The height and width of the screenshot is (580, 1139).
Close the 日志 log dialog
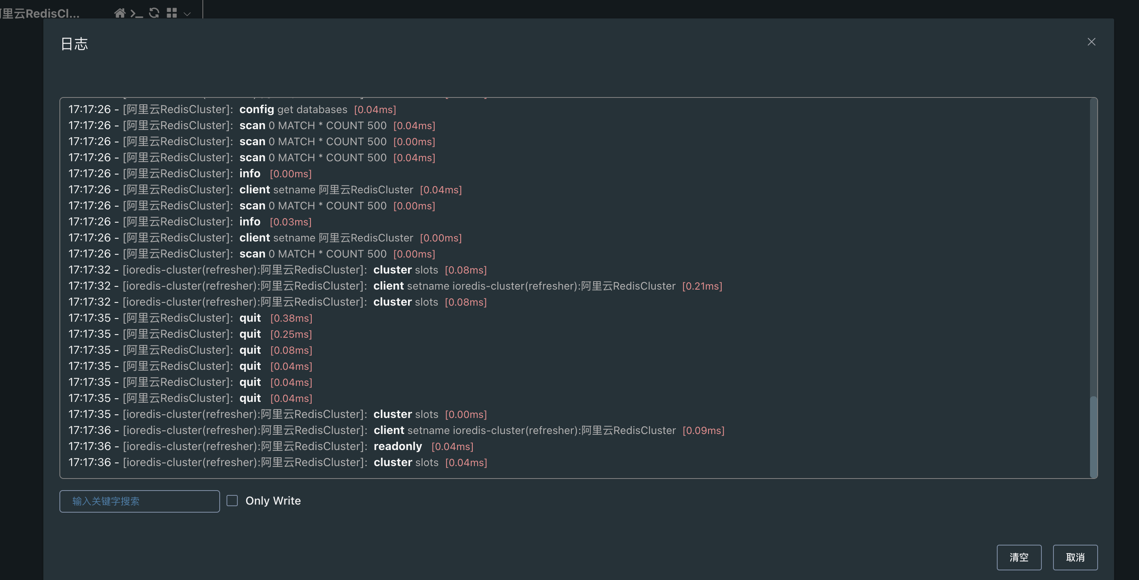pyautogui.click(x=1091, y=42)
